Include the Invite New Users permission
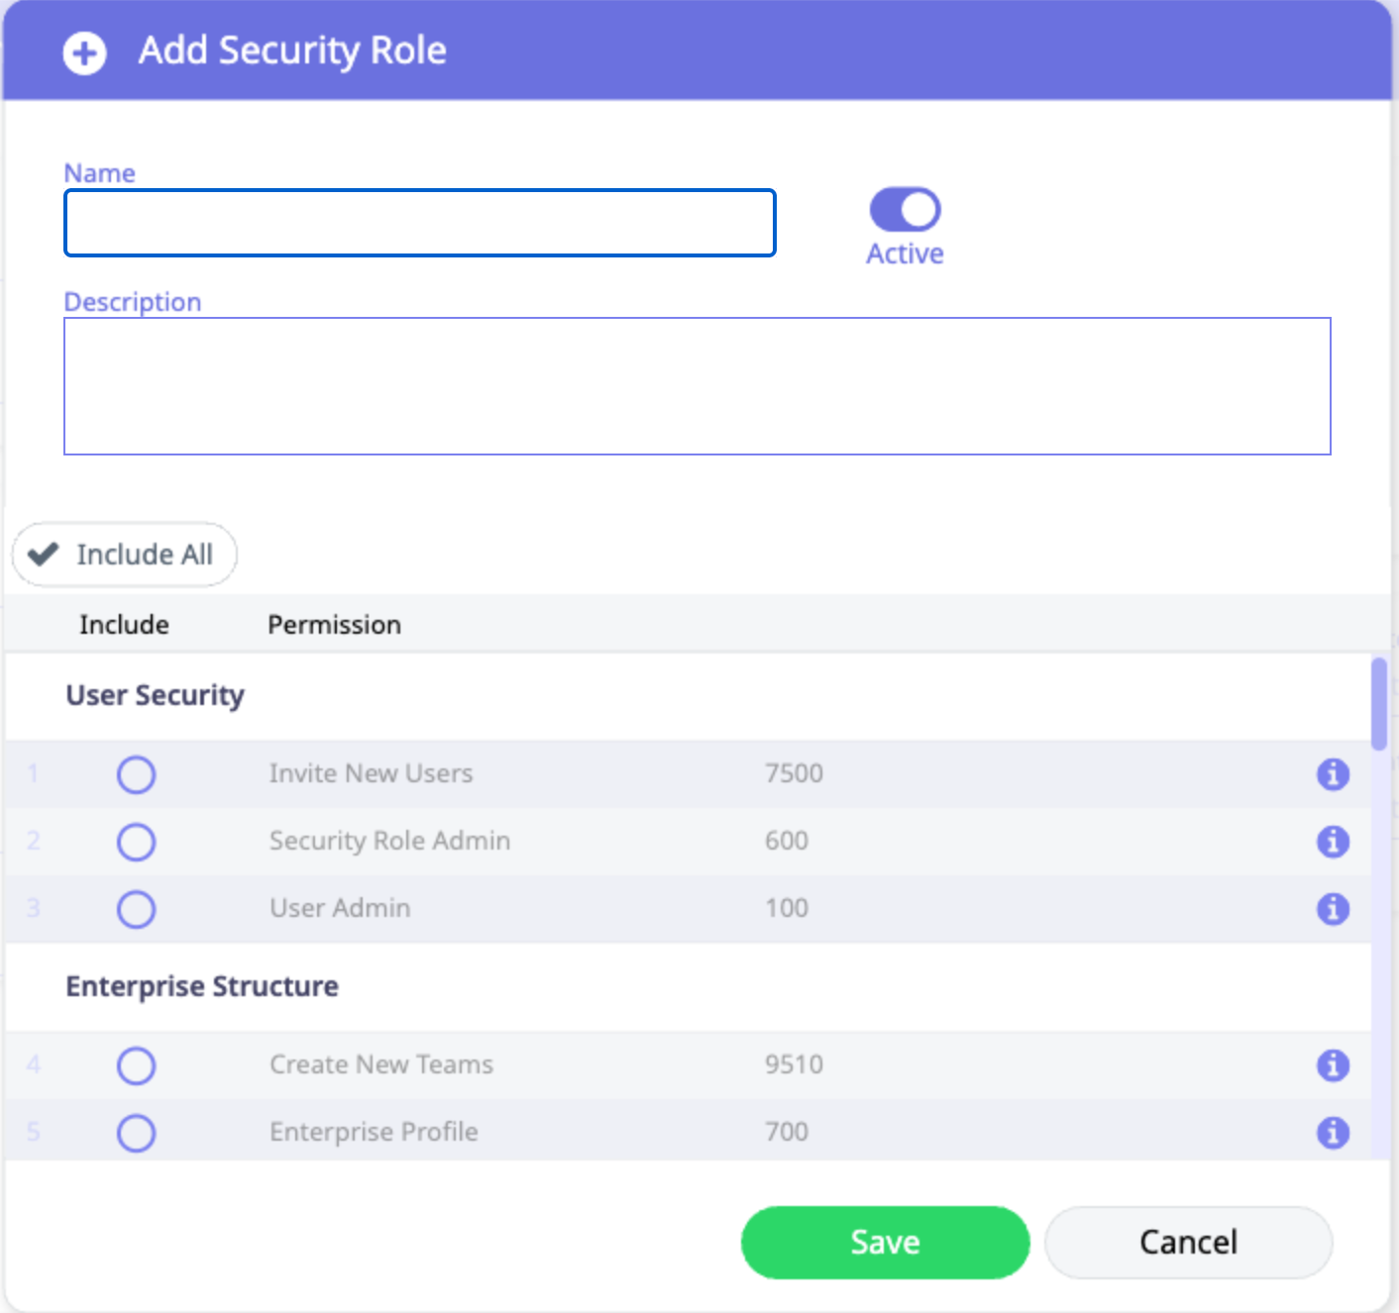Viewport: 1399px width, 1313px height. pos(137,774)
